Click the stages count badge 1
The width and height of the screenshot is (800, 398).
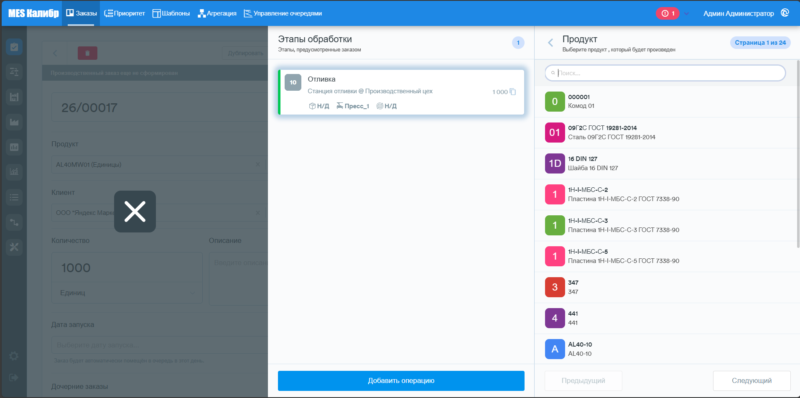[518, 43]
